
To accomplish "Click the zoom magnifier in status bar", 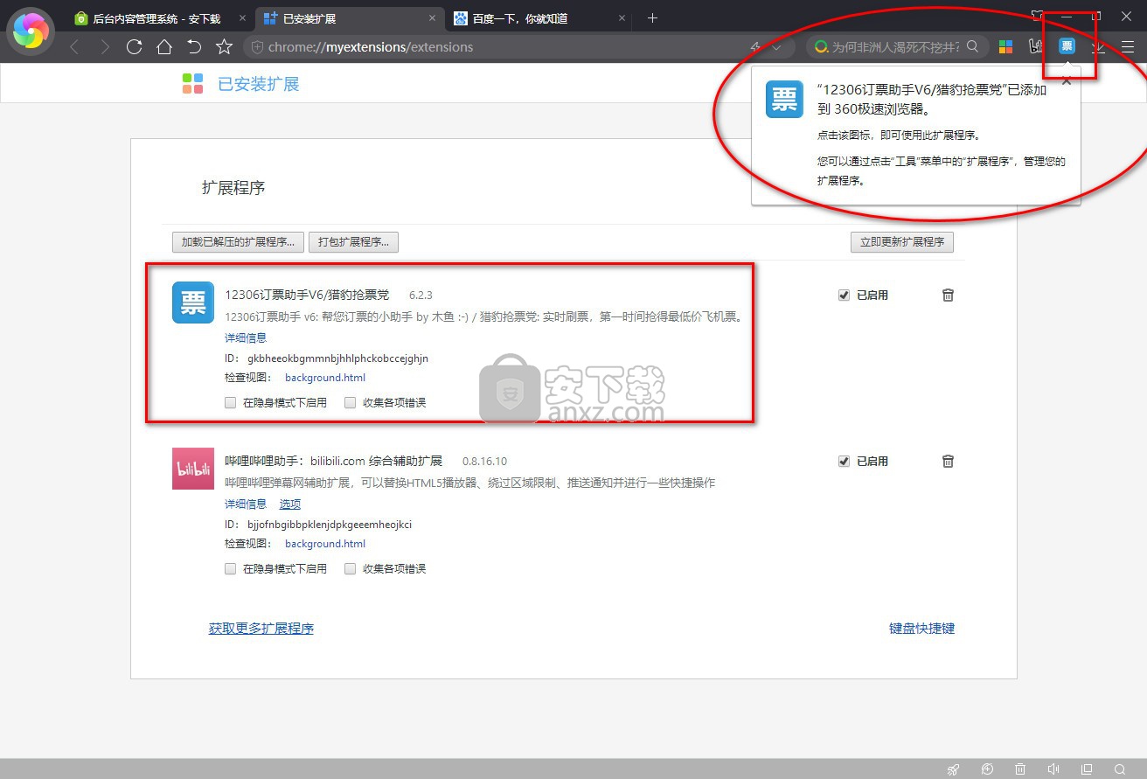I will click(x=1120, y=769).
